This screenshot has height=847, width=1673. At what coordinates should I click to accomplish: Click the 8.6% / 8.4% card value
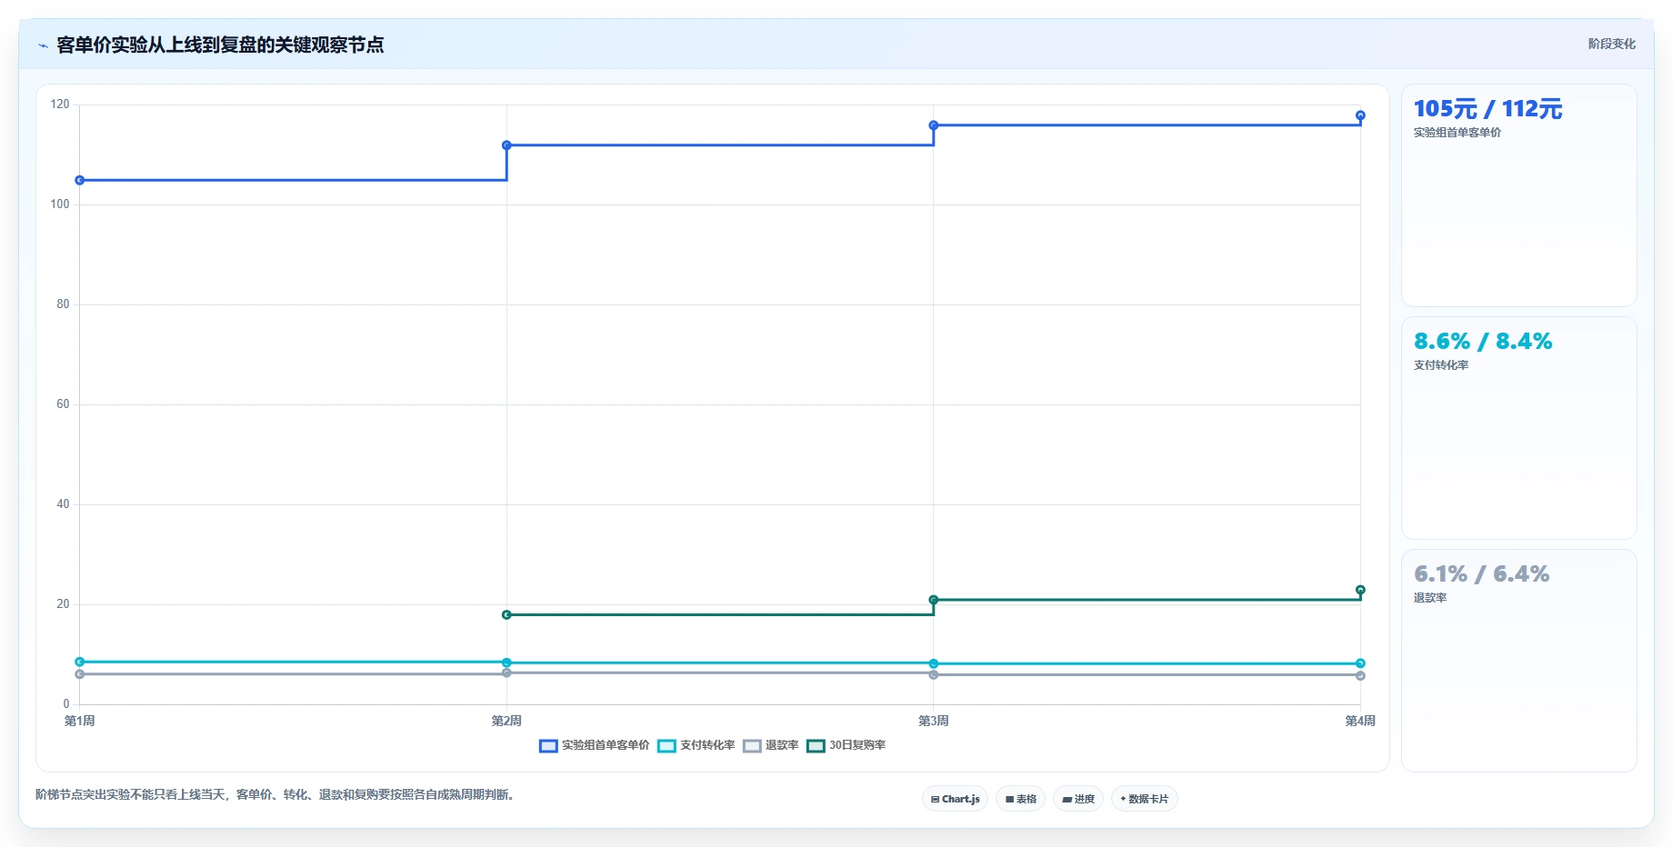pos(1483,342)
